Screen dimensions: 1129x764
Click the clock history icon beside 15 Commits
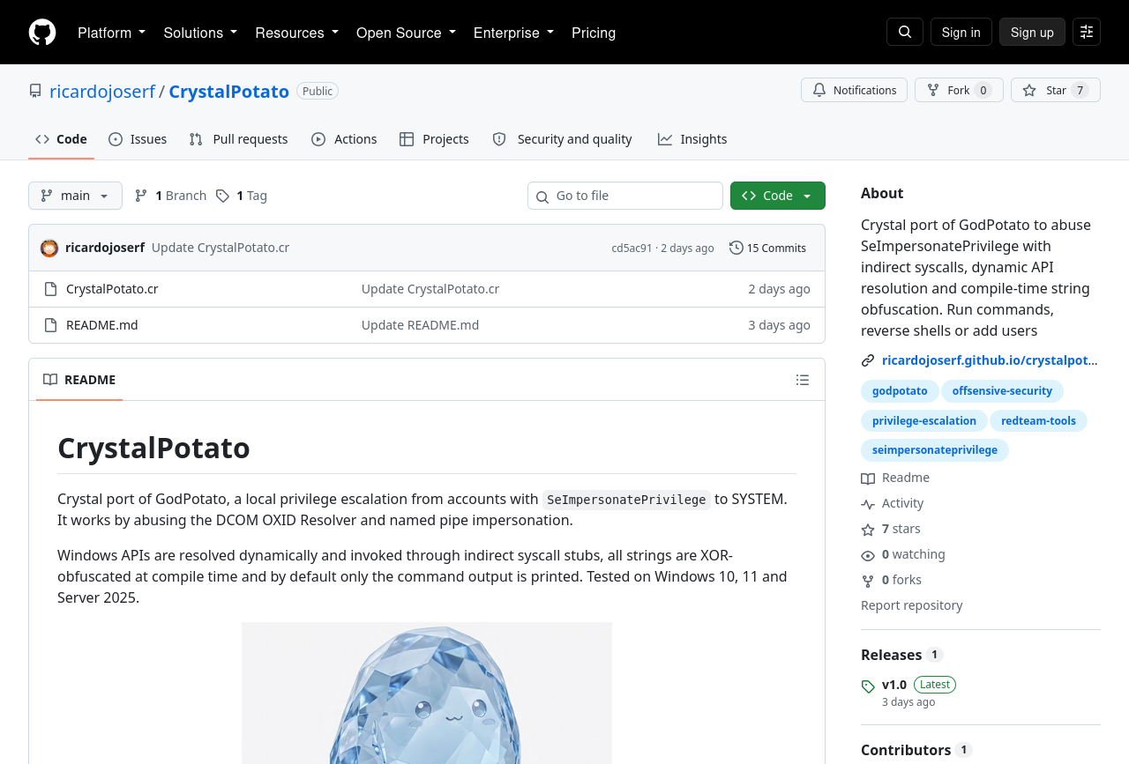(736, 248)
